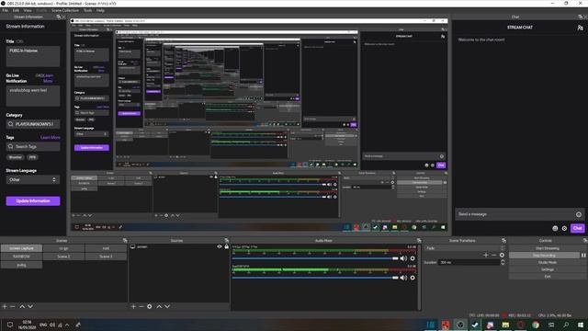Open transition properties with the gear icon
This screenshot has height=331, width=588.
pyautogui.click(x=502, y=255)
